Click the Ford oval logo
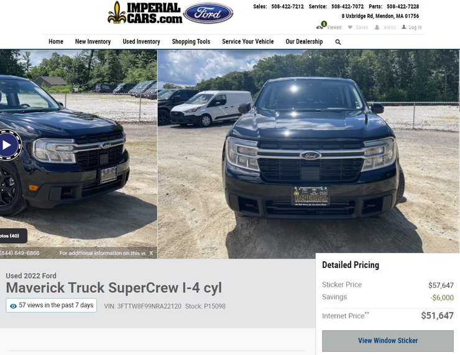The image size is (460, 355). 208,13
